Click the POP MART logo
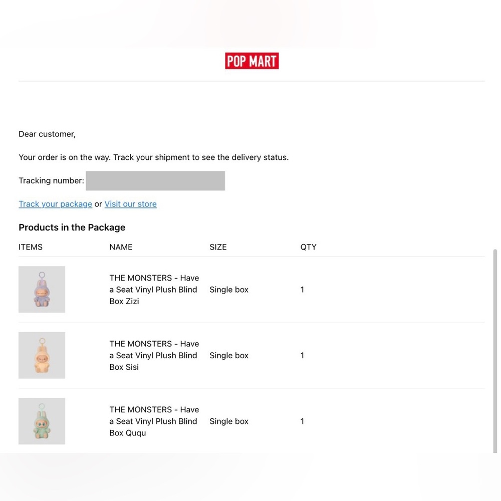 click(x=252, y=61)
